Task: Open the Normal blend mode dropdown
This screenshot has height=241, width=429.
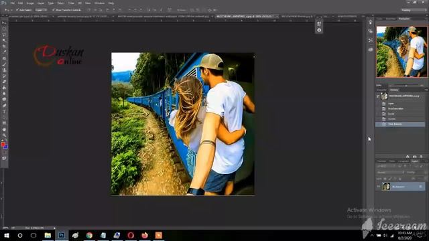Action: tap(390, 173)
